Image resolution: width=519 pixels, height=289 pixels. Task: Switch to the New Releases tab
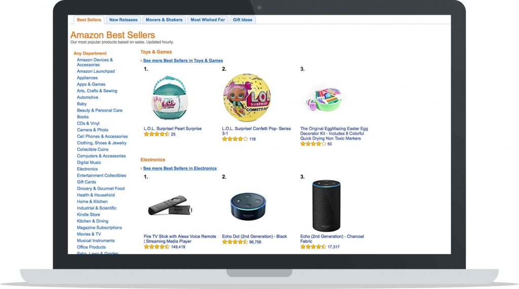pyautogui.click(x=123, y=20)
